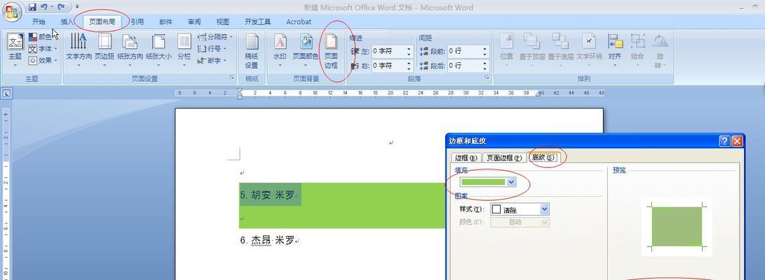This screenshot has height=280, width=765.
Task: Click the tab selector at ruler corner
Action: pyautogui.click(x=6, y=92)
